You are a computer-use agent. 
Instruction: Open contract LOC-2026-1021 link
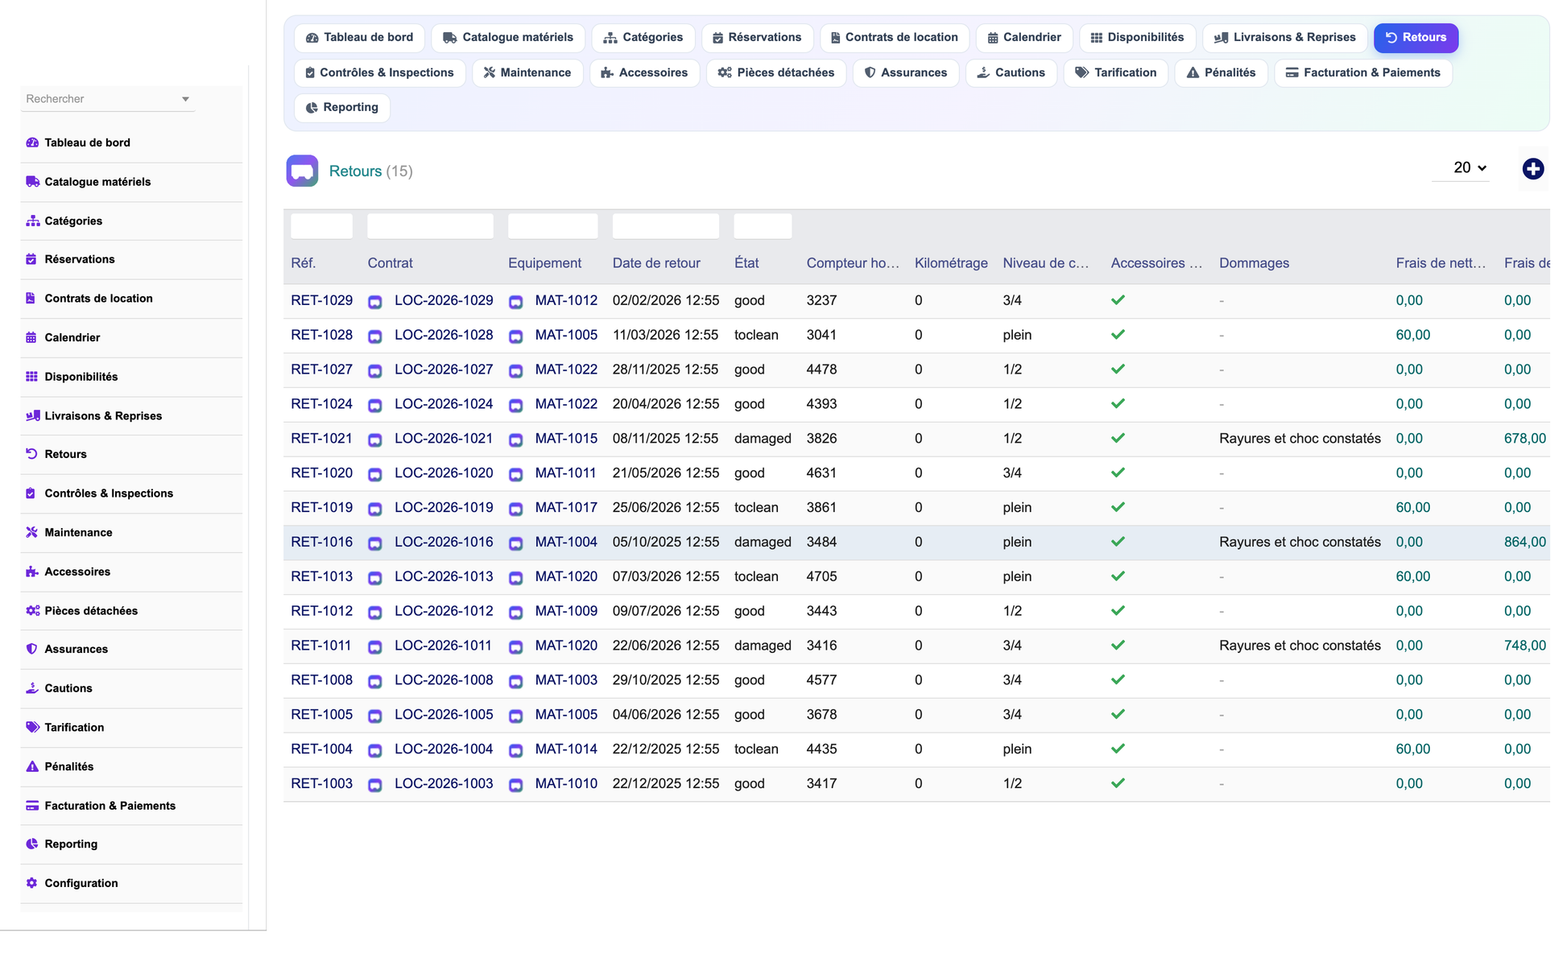(444, 439)
